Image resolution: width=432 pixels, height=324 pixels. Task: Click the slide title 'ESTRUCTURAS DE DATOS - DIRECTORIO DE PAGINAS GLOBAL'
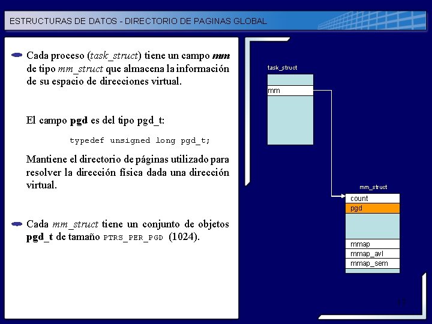[138, 21]
